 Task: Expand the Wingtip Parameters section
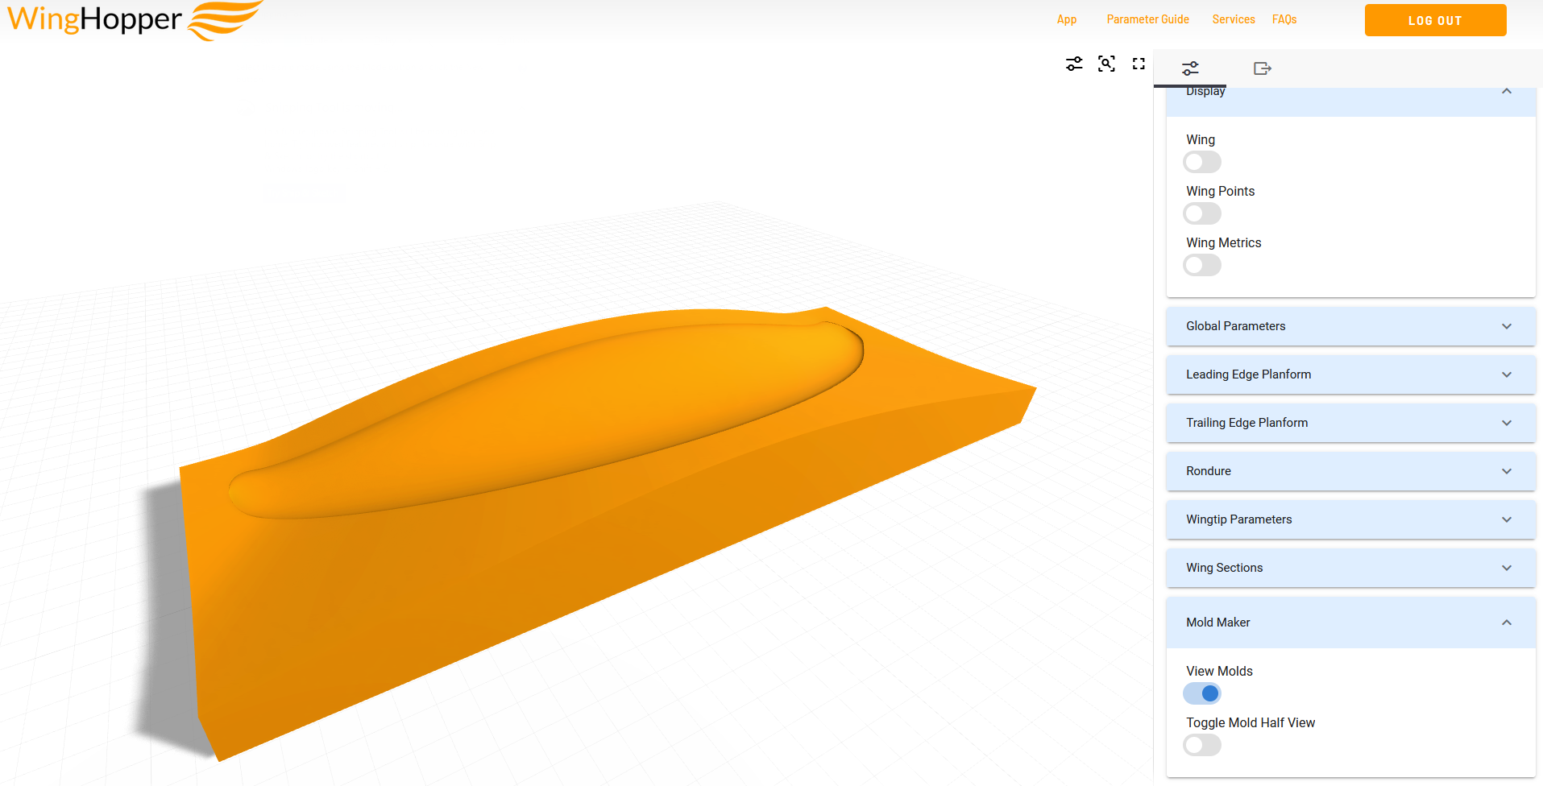(x=1350, y=519)
